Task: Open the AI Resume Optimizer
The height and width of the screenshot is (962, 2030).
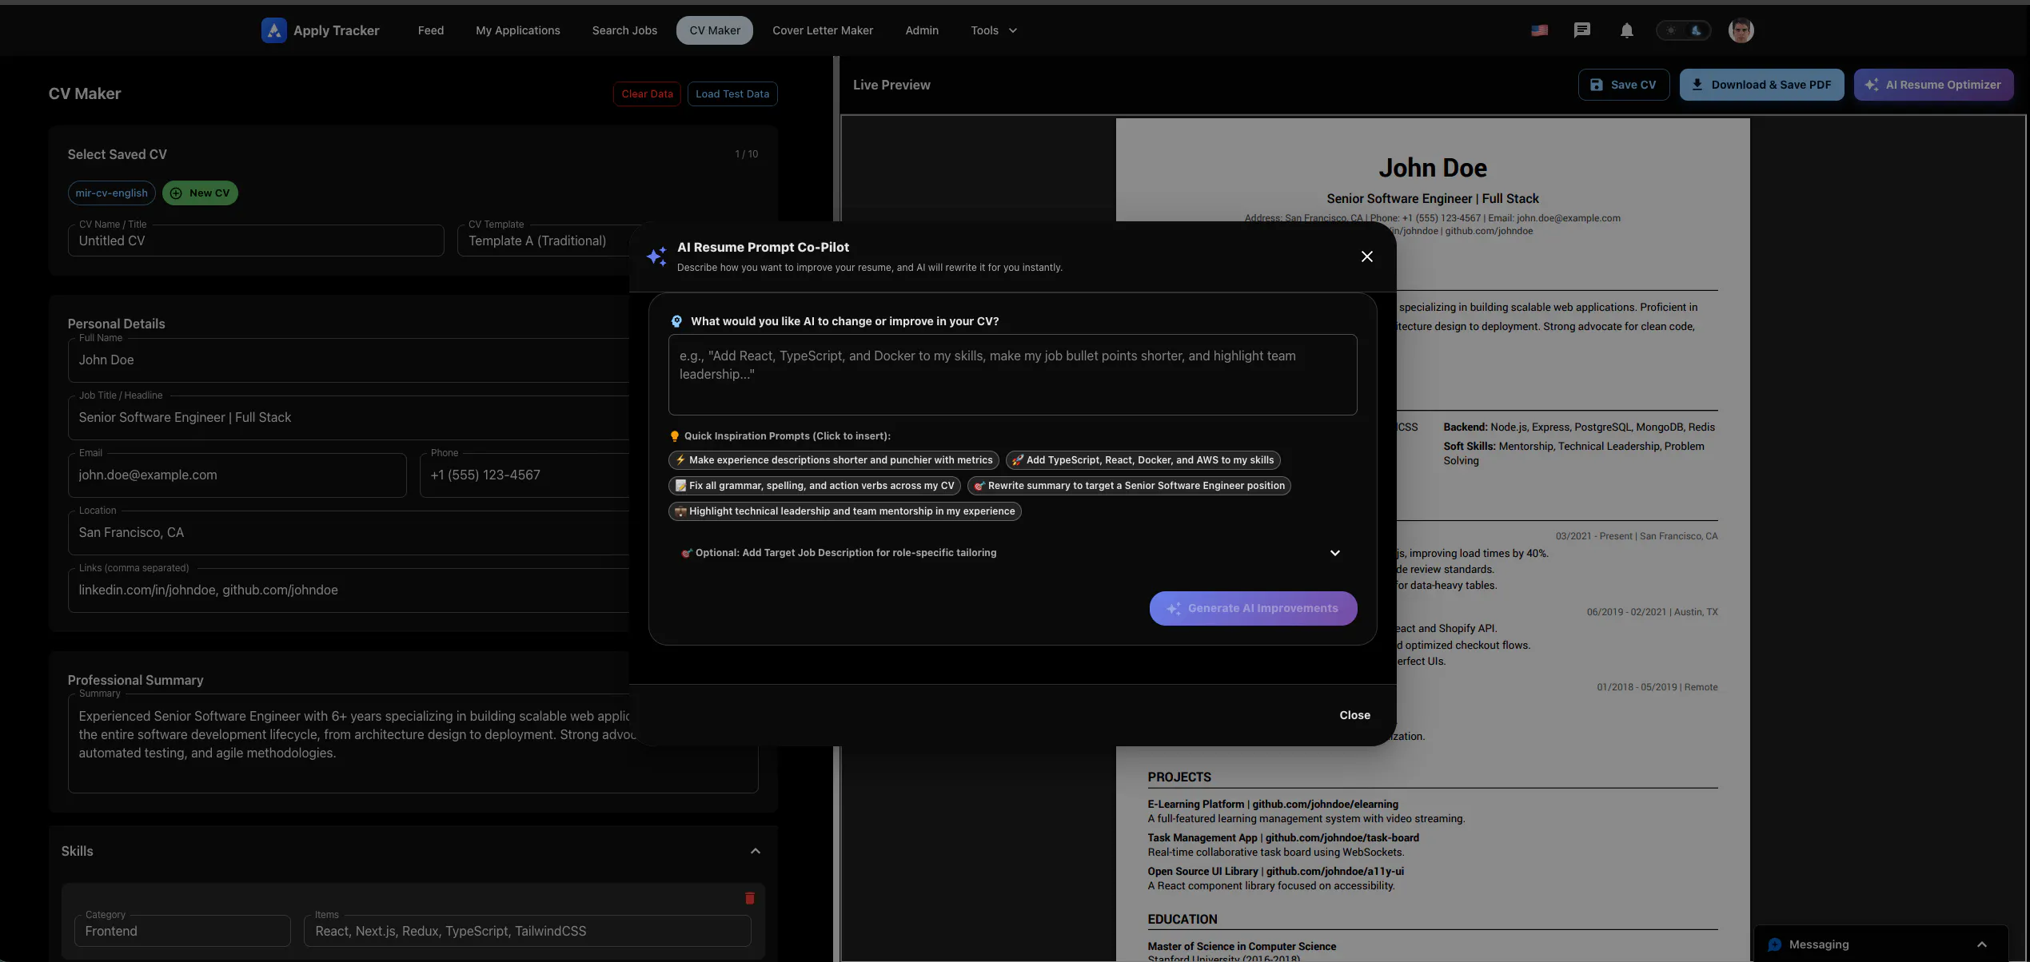Action: coord(1933,85)
